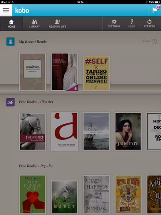Open What Happens in Vegas cover
The image size is (161, 215).
coord(96,195)
